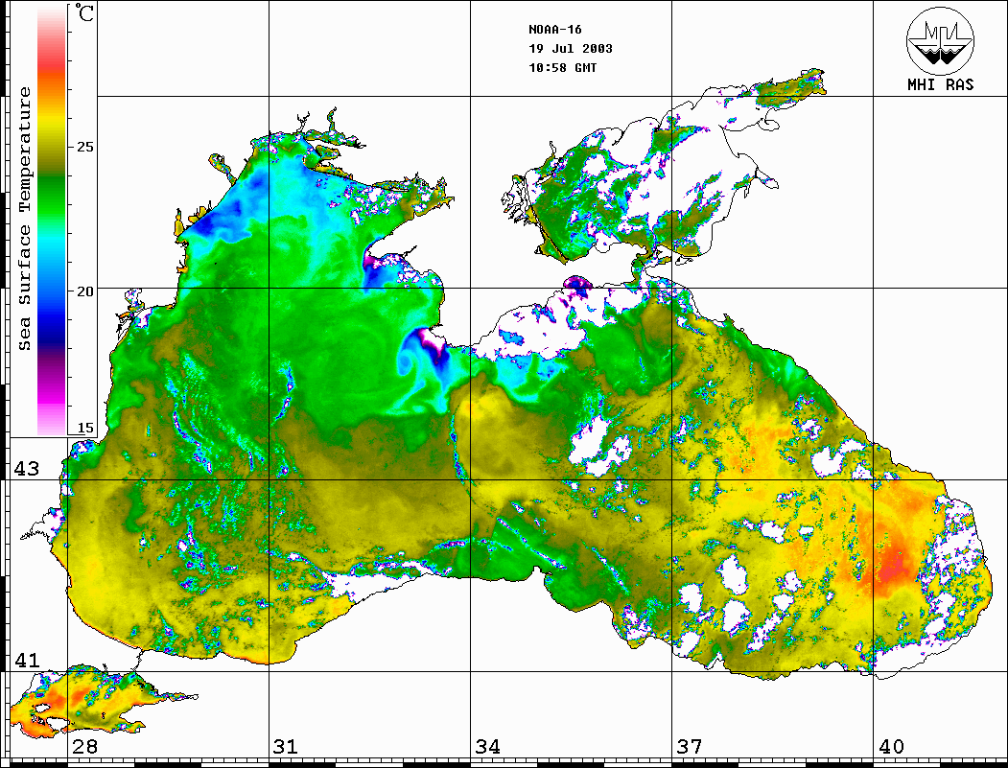1008x768 pixels.
Task: Click longitude label '34'
Action: [487, 747]
